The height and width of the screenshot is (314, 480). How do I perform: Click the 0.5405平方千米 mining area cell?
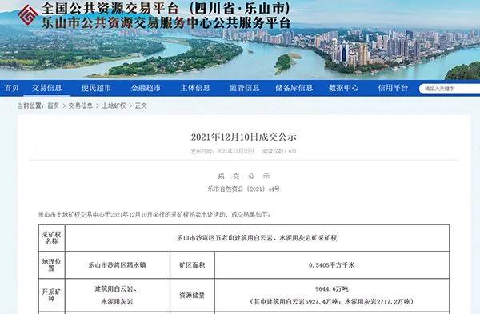pyautogui.click(x=332, y=265)
